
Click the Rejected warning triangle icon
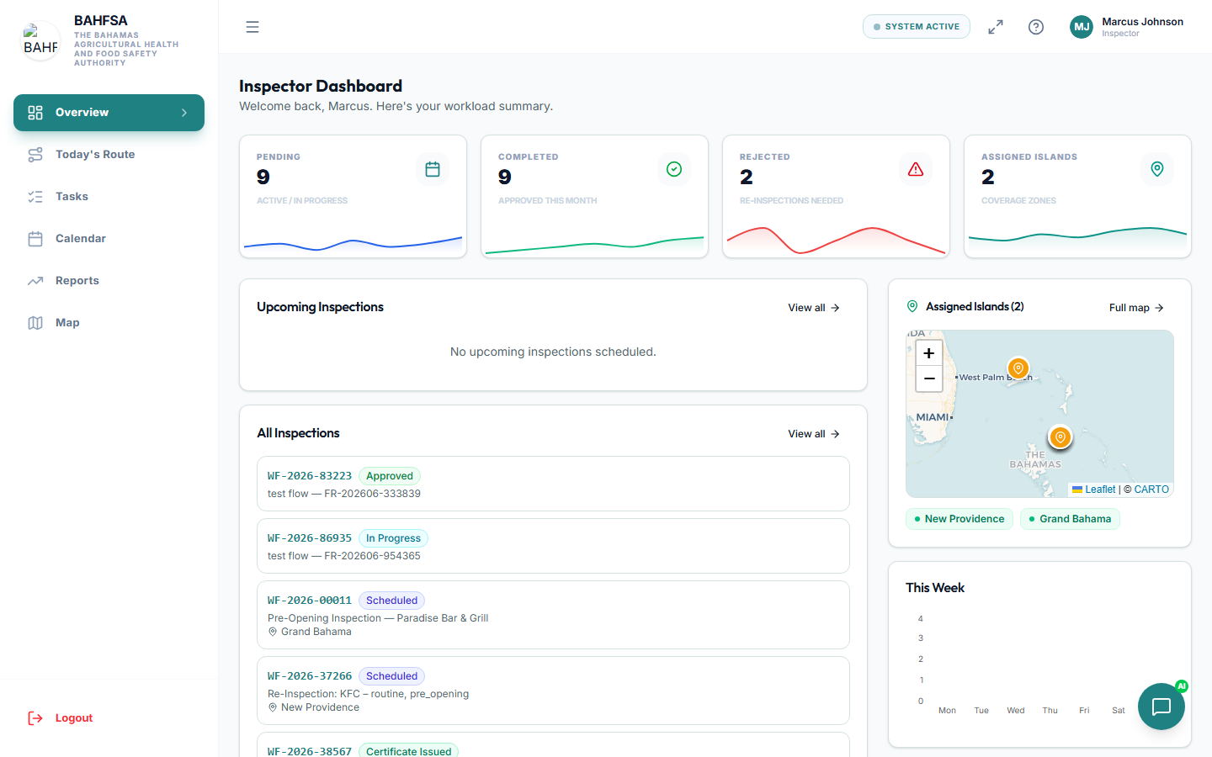(x=916, y=169)
